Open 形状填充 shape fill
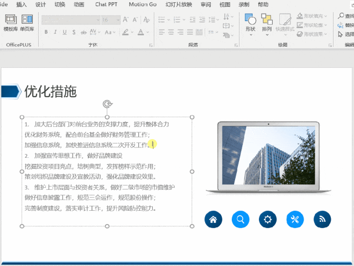This screenshot has width=354, height=266. [x=311, y=16]
